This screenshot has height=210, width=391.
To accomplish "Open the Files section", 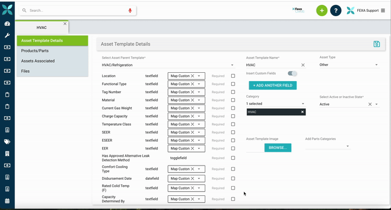I will [x=52, y=71].
